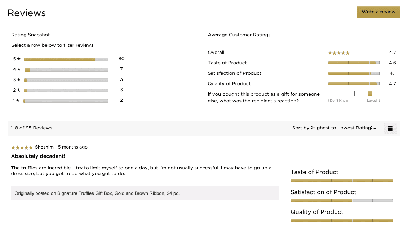Click the reviewer name Shoshim
Image resolution: width=412 pixels, height=228 pixels.
point(44,147)
